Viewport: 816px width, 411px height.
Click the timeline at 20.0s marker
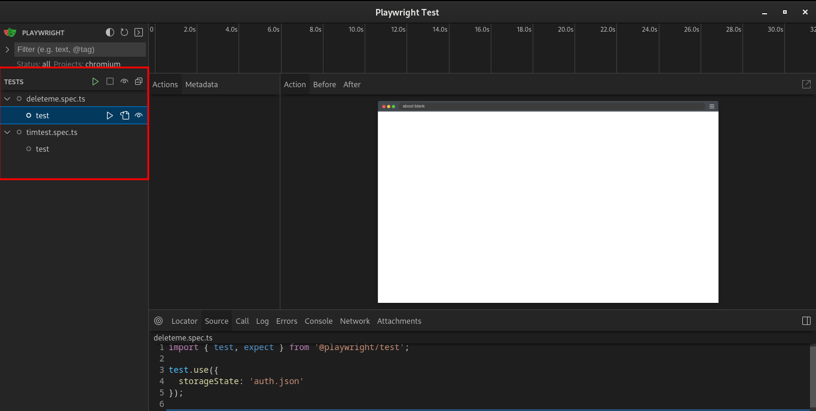(x=566, y=29)
